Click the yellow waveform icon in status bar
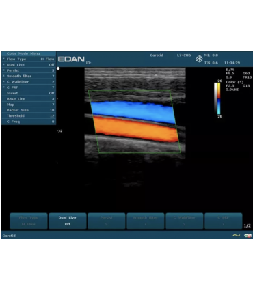 point(236,236)
